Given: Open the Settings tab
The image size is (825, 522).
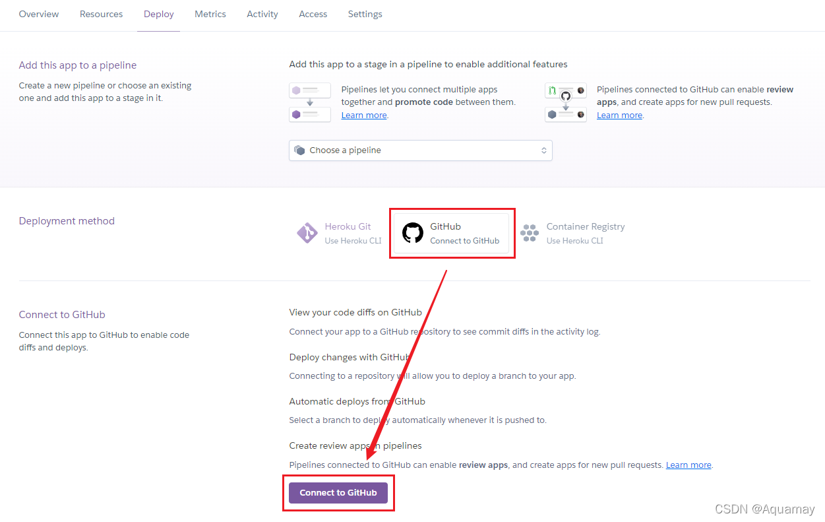Looking at the screenshot, I should pyautogui.click(x=365, y=14).
